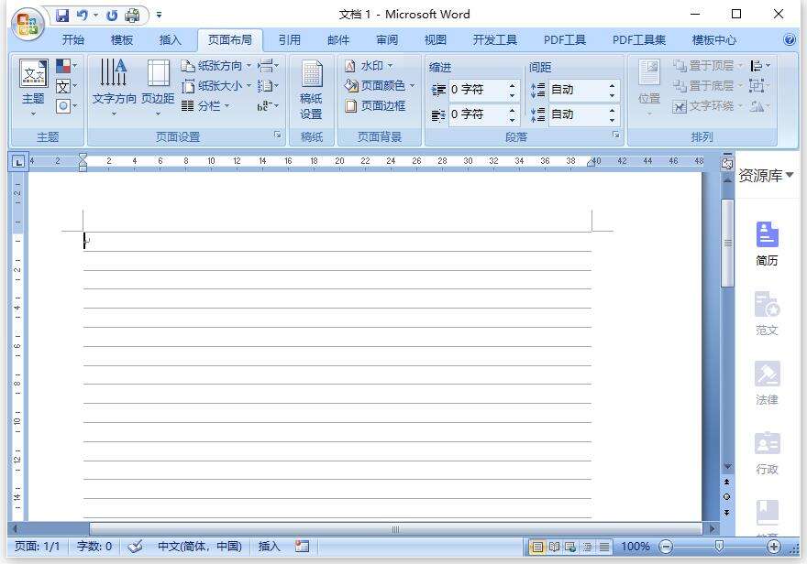Open 水印 watermark menu
This screenshot has width=807, height=564.
[x=369, y=66]
